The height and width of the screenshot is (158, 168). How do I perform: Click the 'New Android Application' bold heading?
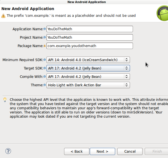[28, 9]
